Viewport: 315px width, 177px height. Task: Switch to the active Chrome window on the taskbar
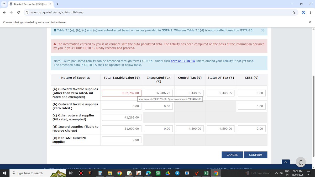click(x=216, y=173)
